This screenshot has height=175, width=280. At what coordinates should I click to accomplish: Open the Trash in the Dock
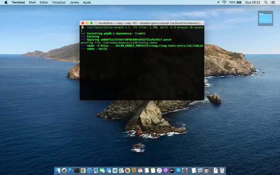222,171
